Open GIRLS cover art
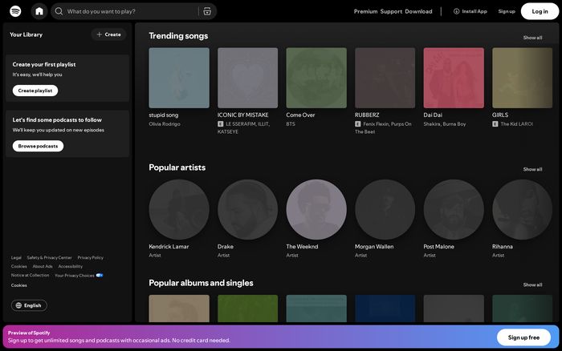This screenshot has height=351, width=562. coord(522,78)
